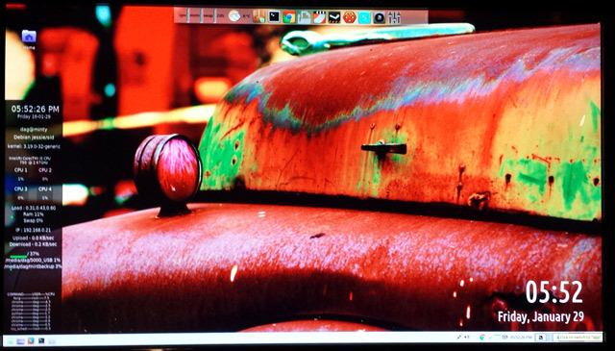Open the round disc media app icon
The width and height of the screenshot is (615, 351).
tap(380, 17)
